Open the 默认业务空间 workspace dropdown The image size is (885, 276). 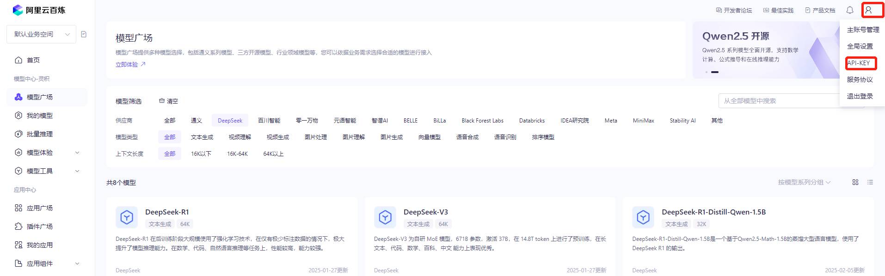coord(42,34)
